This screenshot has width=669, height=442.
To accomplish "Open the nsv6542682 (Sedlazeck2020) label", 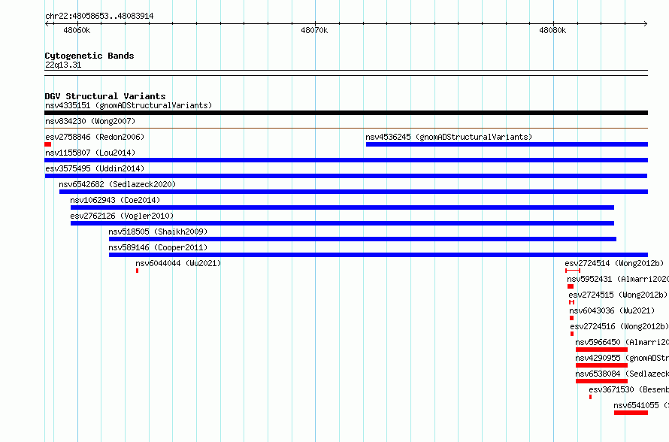I will coord(117,184).
